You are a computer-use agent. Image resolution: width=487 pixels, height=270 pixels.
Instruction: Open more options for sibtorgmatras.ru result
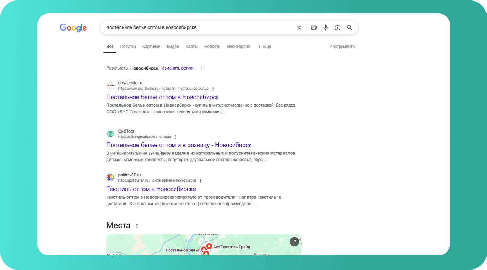[176, 137]
